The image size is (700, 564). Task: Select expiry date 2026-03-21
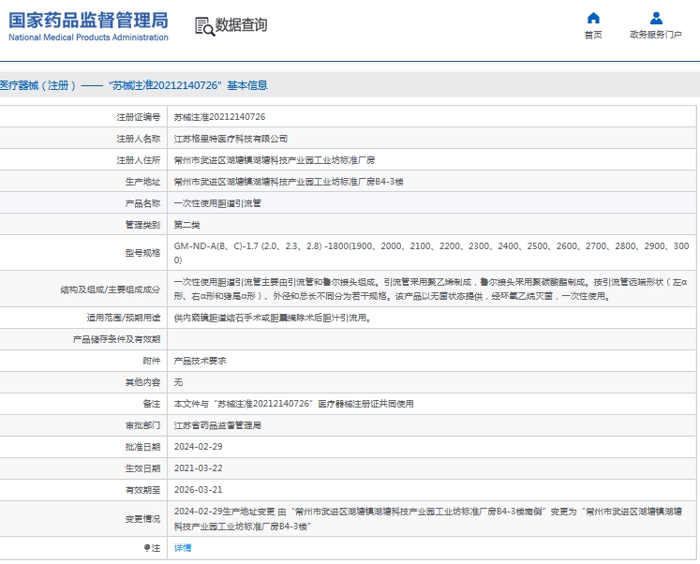click(199, 489)
